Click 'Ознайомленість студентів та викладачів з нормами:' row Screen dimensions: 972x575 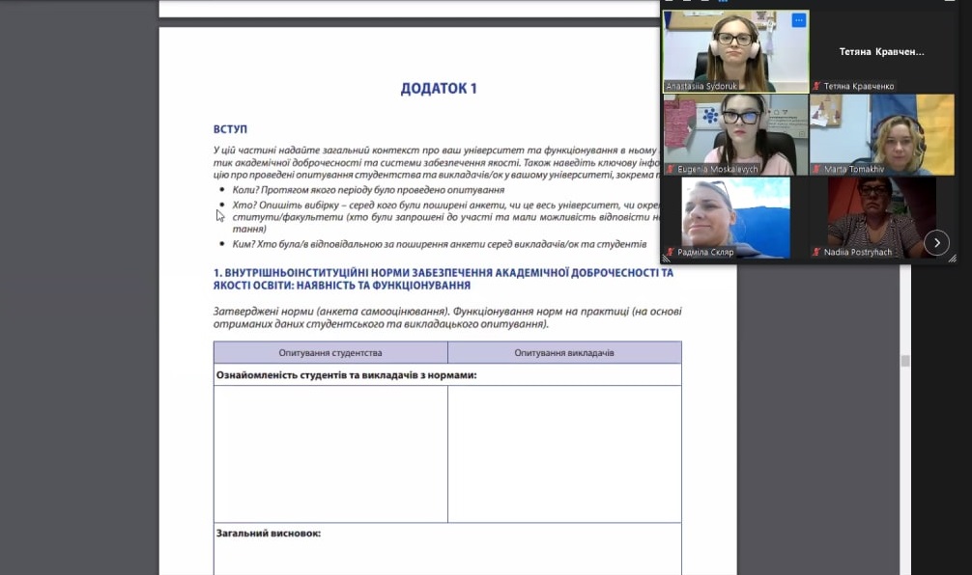[447, 375]
